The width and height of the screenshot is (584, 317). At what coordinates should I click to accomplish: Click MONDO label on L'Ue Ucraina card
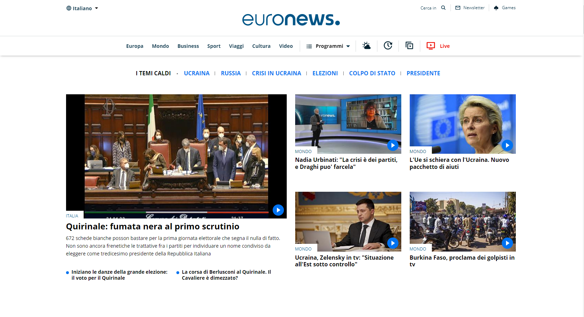[x=418, y=152]
